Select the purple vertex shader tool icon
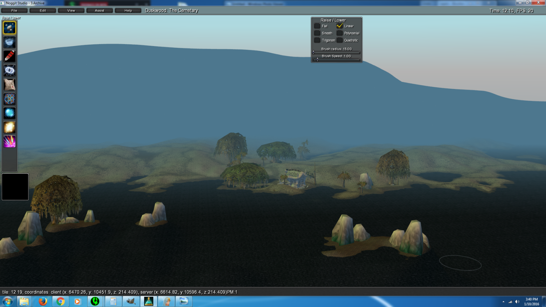 tap(10, 142)
